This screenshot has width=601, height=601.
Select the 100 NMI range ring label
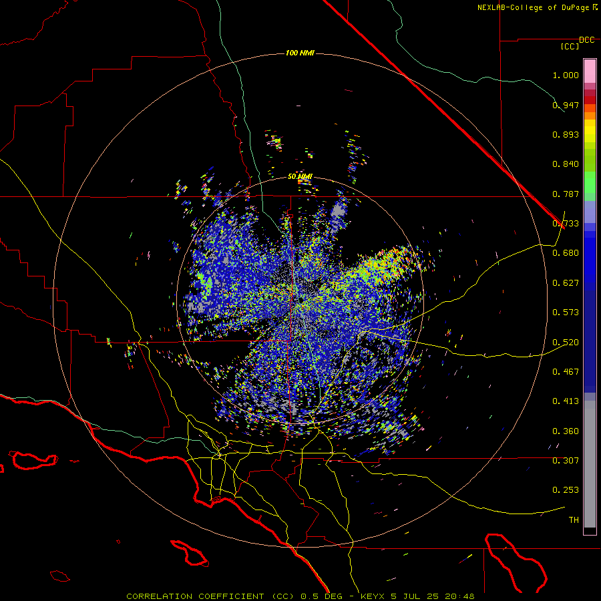pyautogui.click(x=300, y=53)
